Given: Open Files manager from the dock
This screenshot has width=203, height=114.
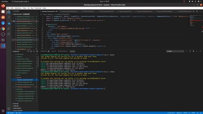Looking at the screenshot, I should click(3, 12).
